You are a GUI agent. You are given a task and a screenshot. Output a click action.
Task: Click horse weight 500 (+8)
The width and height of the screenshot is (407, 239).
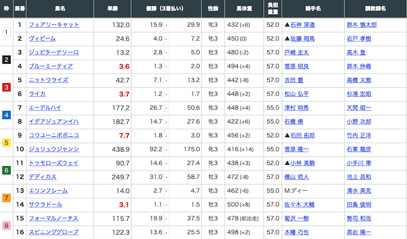(x=238, y=205)
